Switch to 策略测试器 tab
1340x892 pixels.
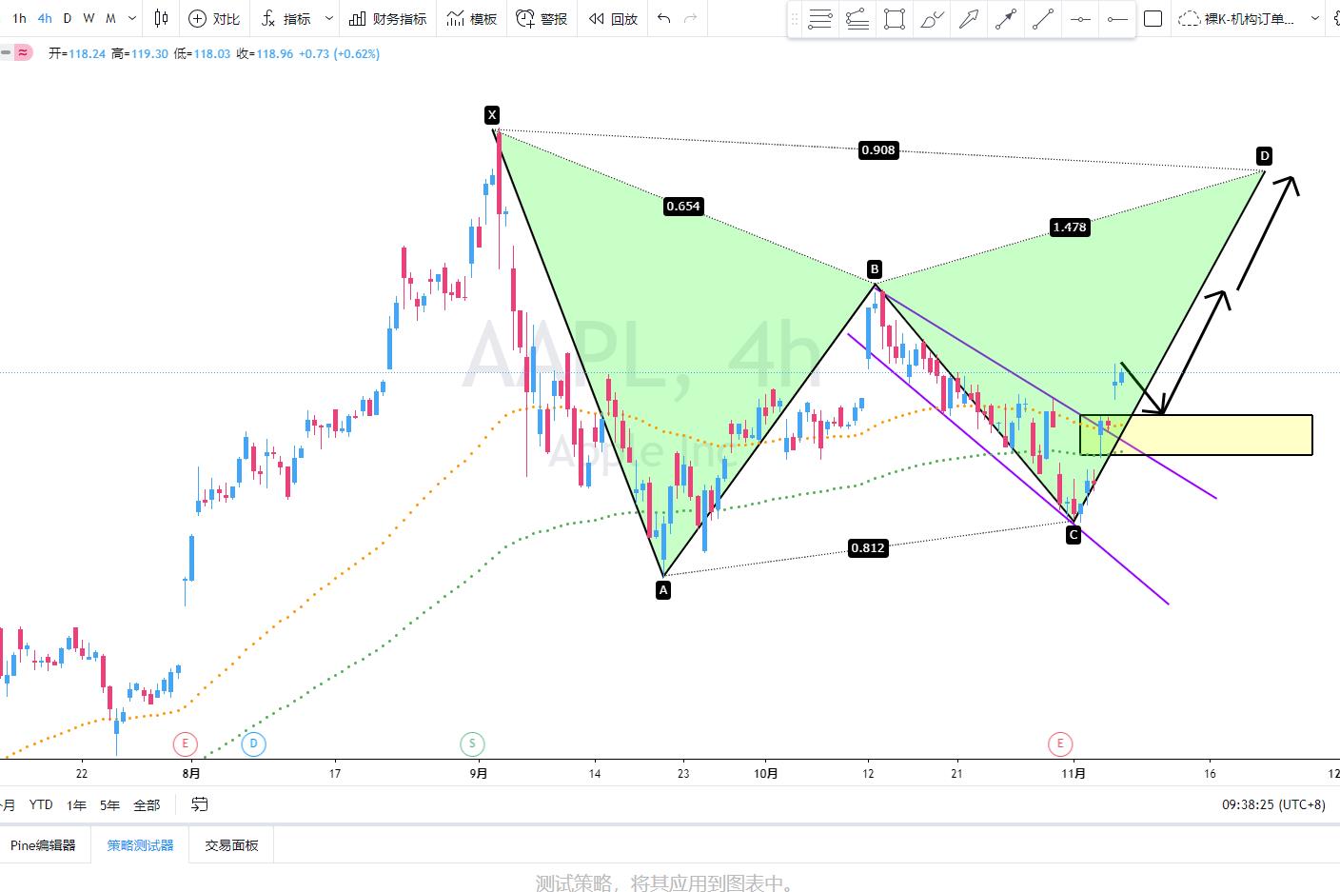tap(140, 844)
